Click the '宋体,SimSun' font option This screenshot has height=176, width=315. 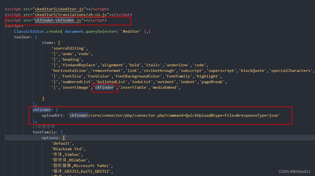click(66, 154)
